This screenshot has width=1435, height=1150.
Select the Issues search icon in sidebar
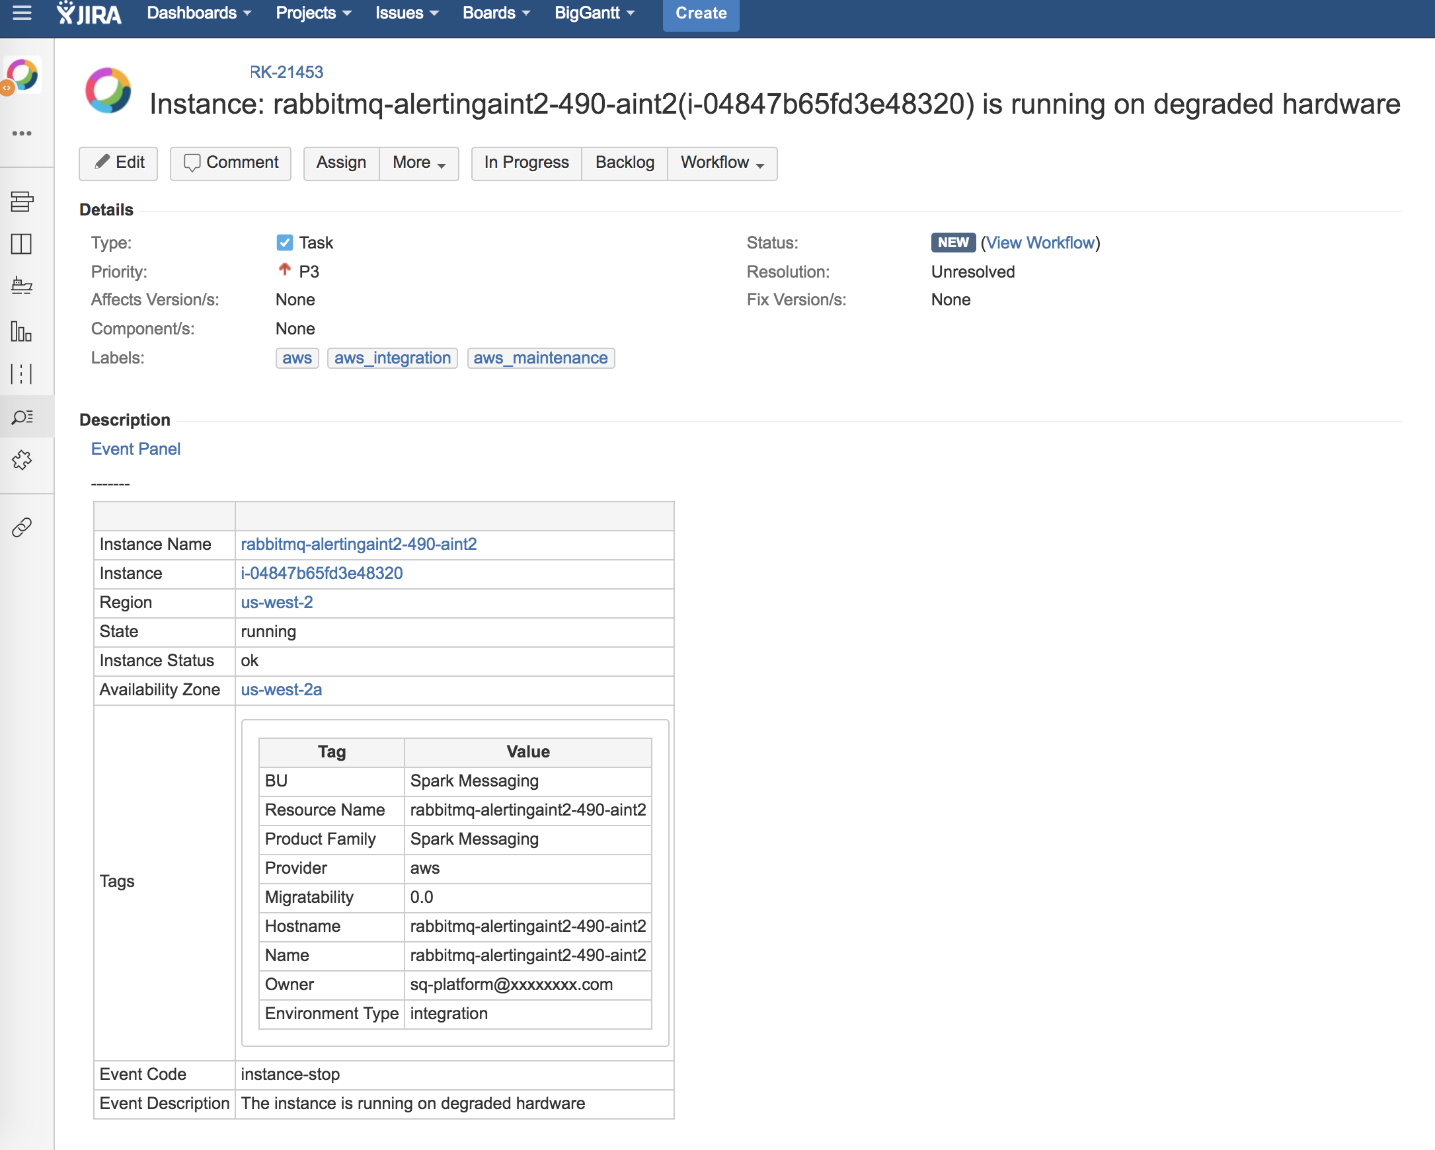22,417
